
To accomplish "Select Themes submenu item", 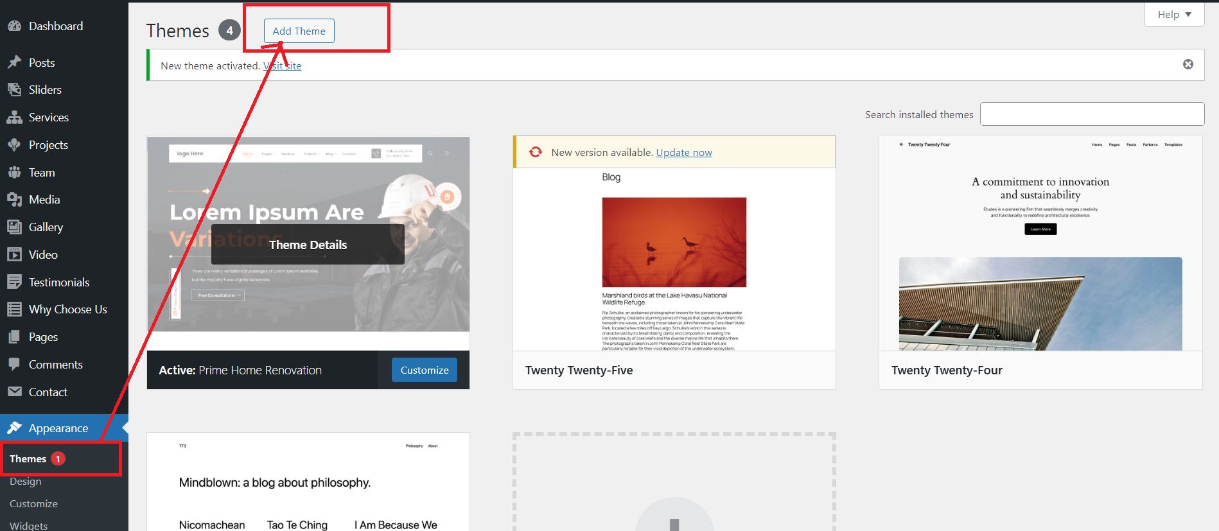I will point(28,458).
